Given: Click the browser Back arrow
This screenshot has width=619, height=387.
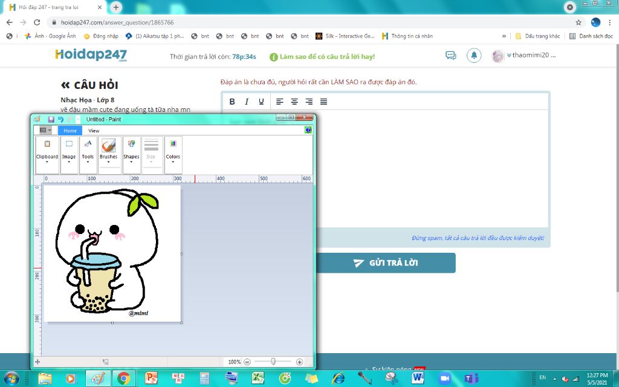Looking at the screenshot, I should [x=10, y=22].
